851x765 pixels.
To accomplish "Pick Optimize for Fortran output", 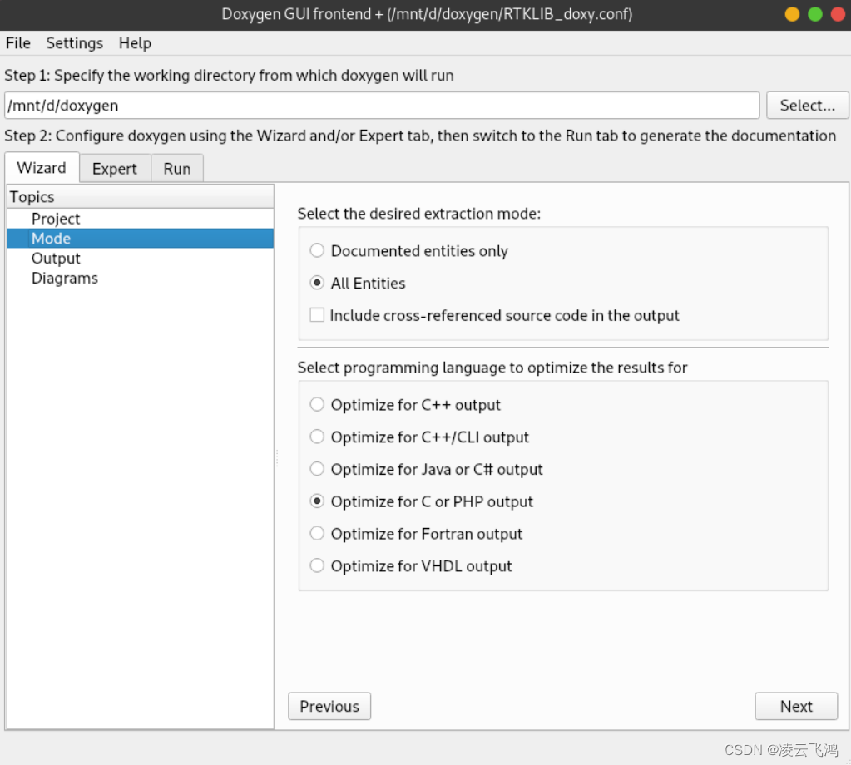I will (x=317, y=534).
